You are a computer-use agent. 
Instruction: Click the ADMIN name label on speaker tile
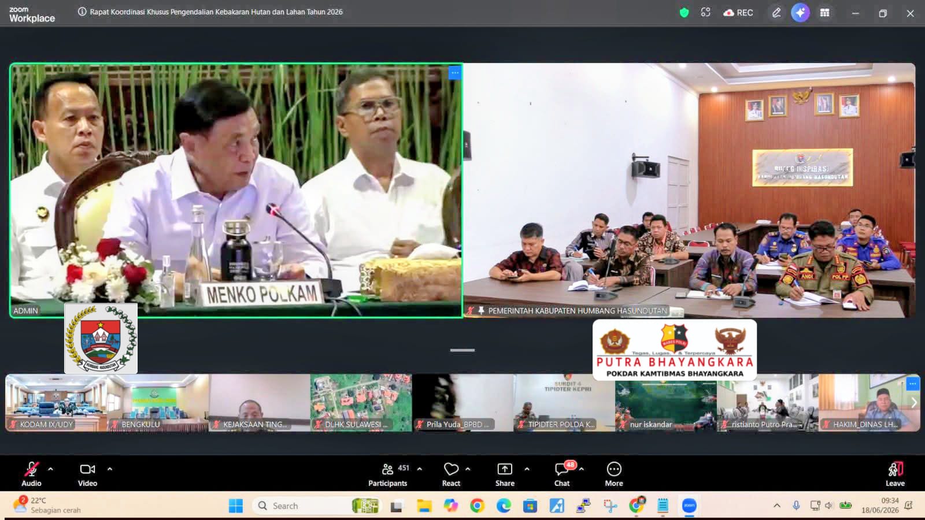click(x=25, y=311)
